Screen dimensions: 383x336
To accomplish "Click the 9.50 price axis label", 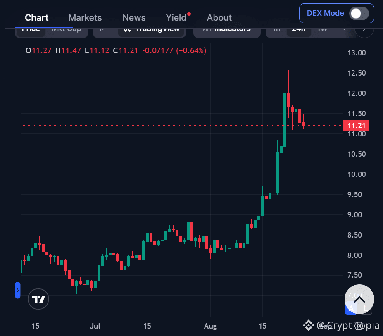I will pos(354,195).
